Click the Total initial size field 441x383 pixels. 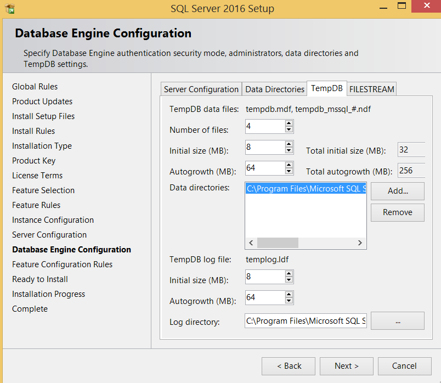pos(411,149)
